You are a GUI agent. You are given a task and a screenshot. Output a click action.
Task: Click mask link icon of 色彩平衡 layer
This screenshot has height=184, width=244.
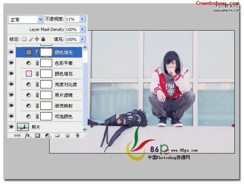coord(37,63)
